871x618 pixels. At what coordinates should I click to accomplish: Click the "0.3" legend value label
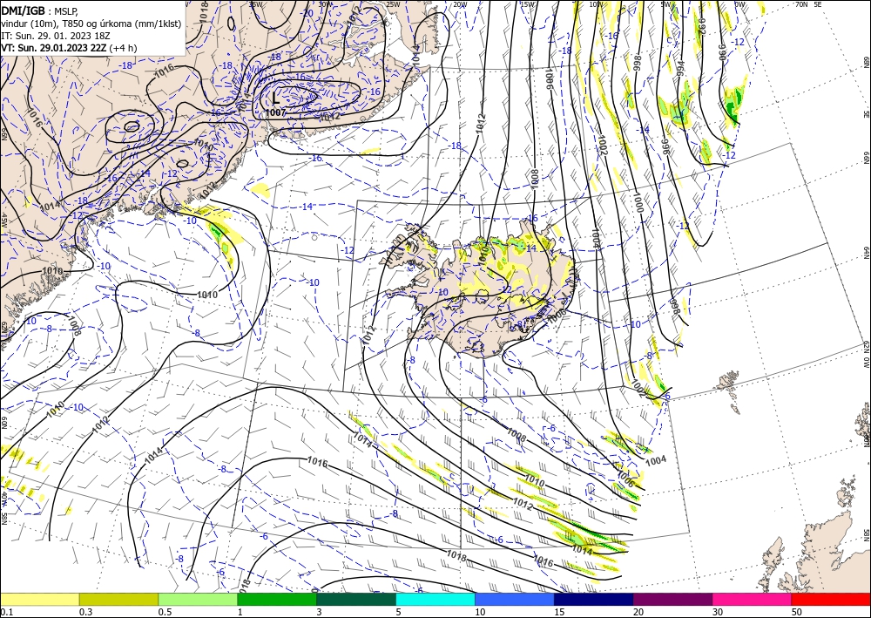(85, 612)
